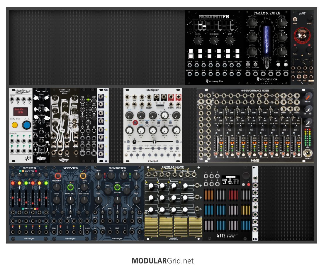
Task: Click the TRIG jack on WAVES
Action: pyautogui.click(x=54, y=232)
